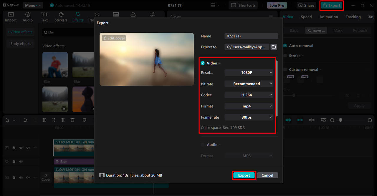Open the Captions tab icon
The width and height of the screenshot is (377, 196).
pyautogui.click(x=116, y=14)
